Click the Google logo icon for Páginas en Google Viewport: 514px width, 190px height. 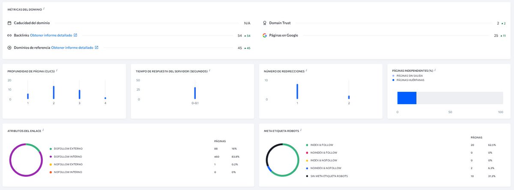tap(265, 35)
